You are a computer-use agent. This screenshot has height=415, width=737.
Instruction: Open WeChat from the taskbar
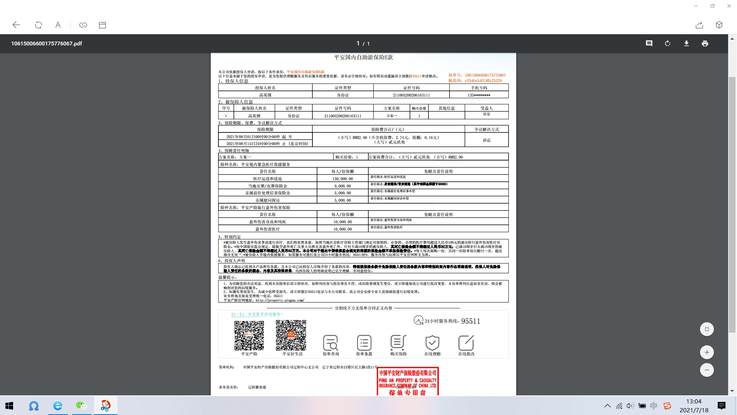click(81, 406)
